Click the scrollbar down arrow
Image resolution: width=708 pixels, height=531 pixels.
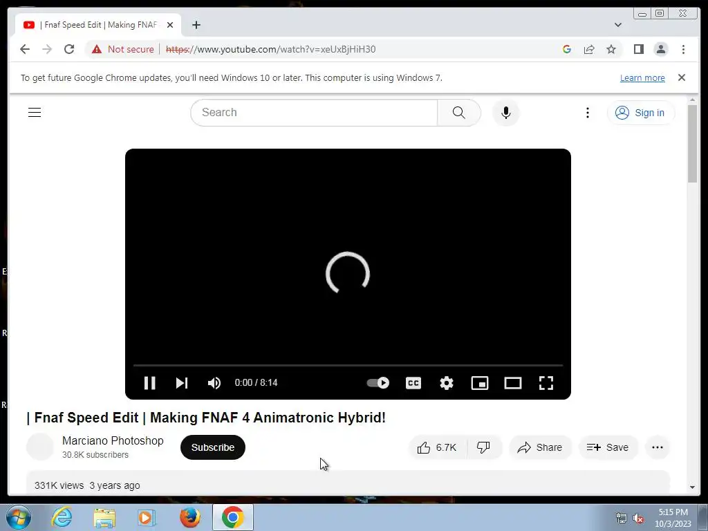pyautogui.click(x=692, y=487)
